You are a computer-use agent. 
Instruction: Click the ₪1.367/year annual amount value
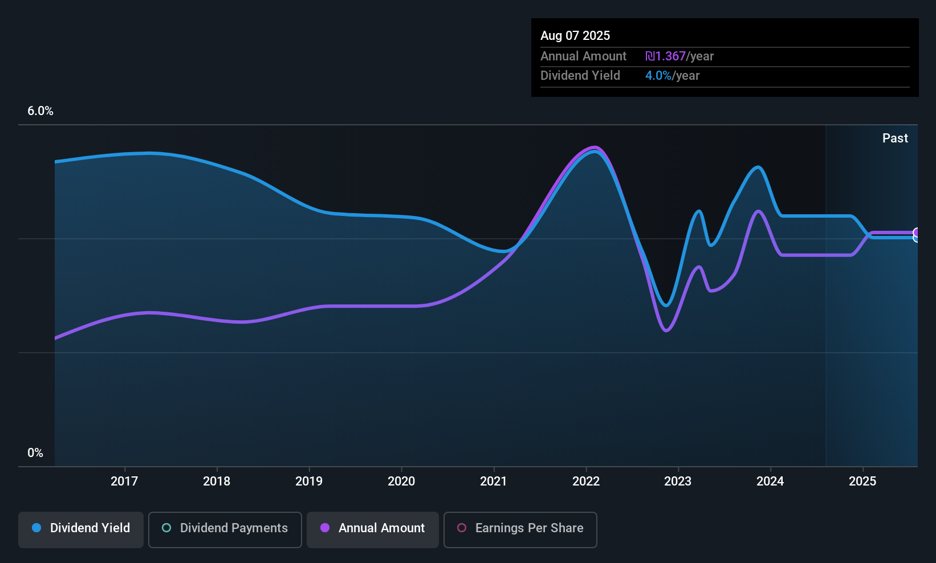679,56
